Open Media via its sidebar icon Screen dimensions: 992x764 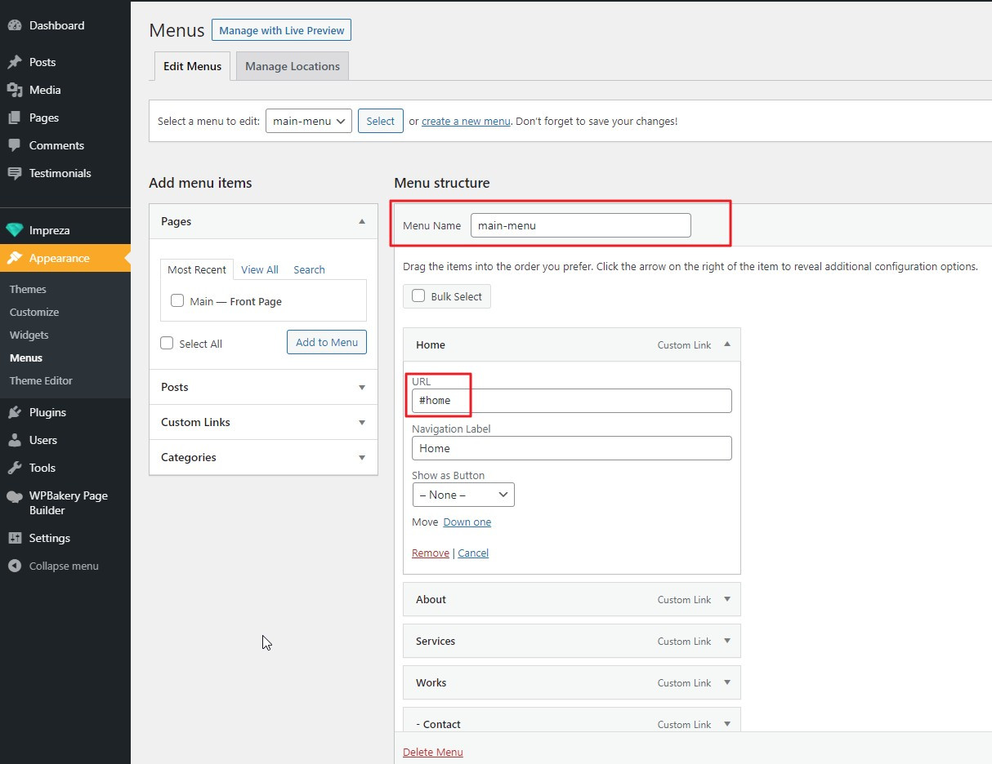[15, 90]
